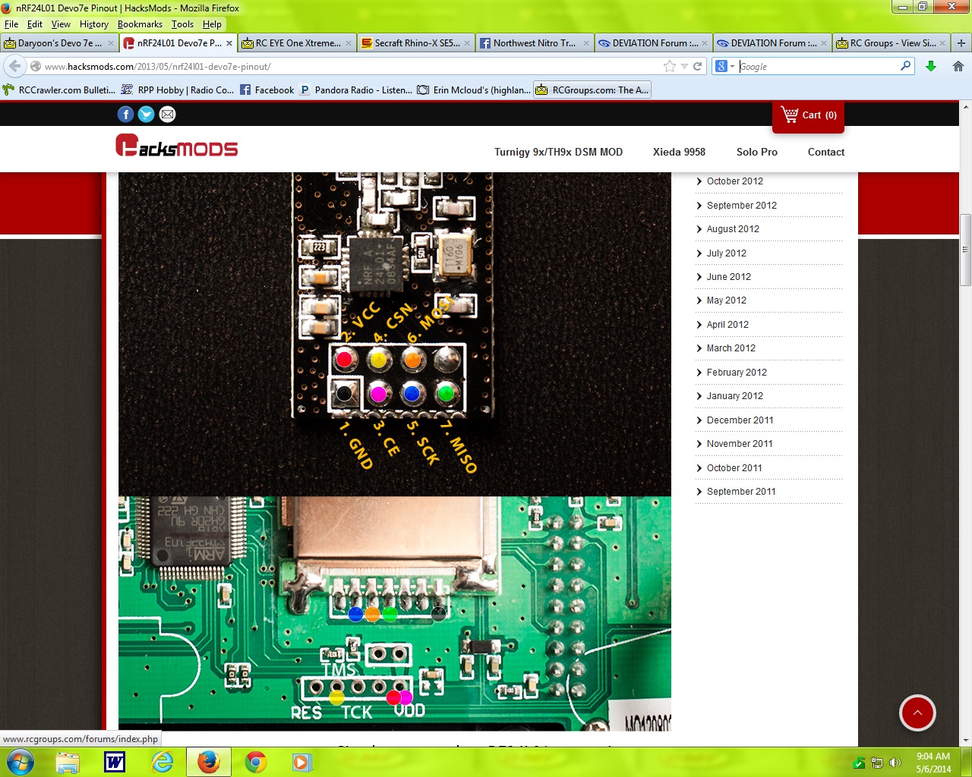972x777 pixels.
Task: Switch to the Northwest Nitro Tr... tab
Action: click(535, 43)
